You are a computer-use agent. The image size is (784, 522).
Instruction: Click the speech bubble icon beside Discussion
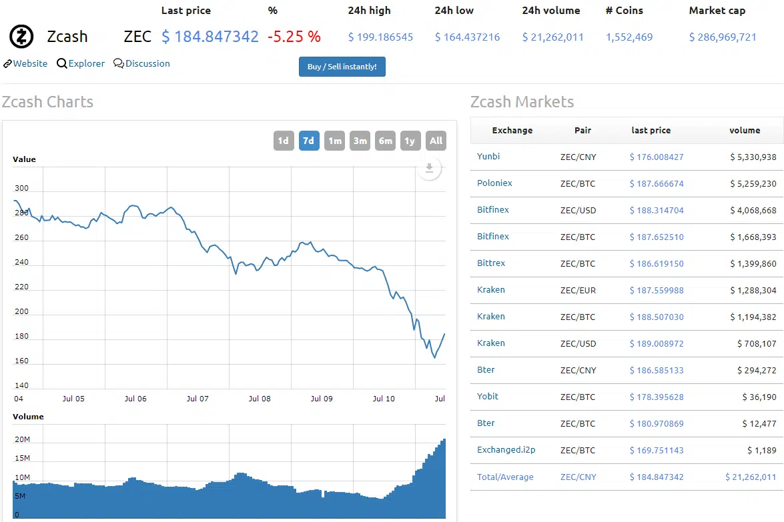click(x=119, y=63)
